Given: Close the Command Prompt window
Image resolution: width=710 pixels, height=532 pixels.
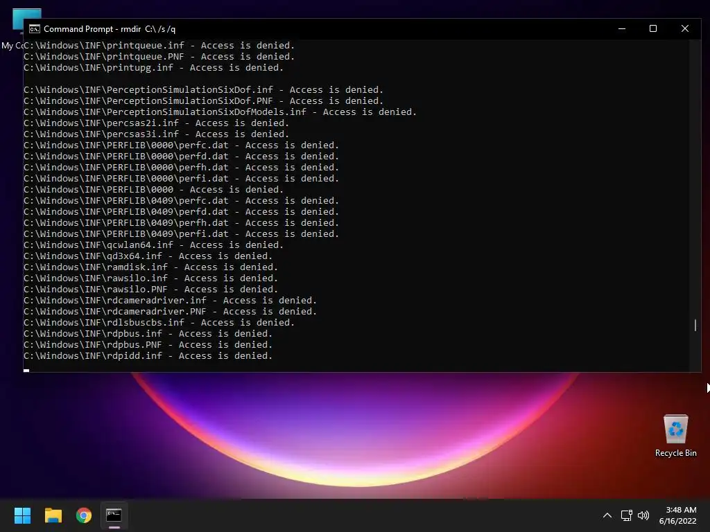Looking at the screenshot, I should click(x=685, y=28).
